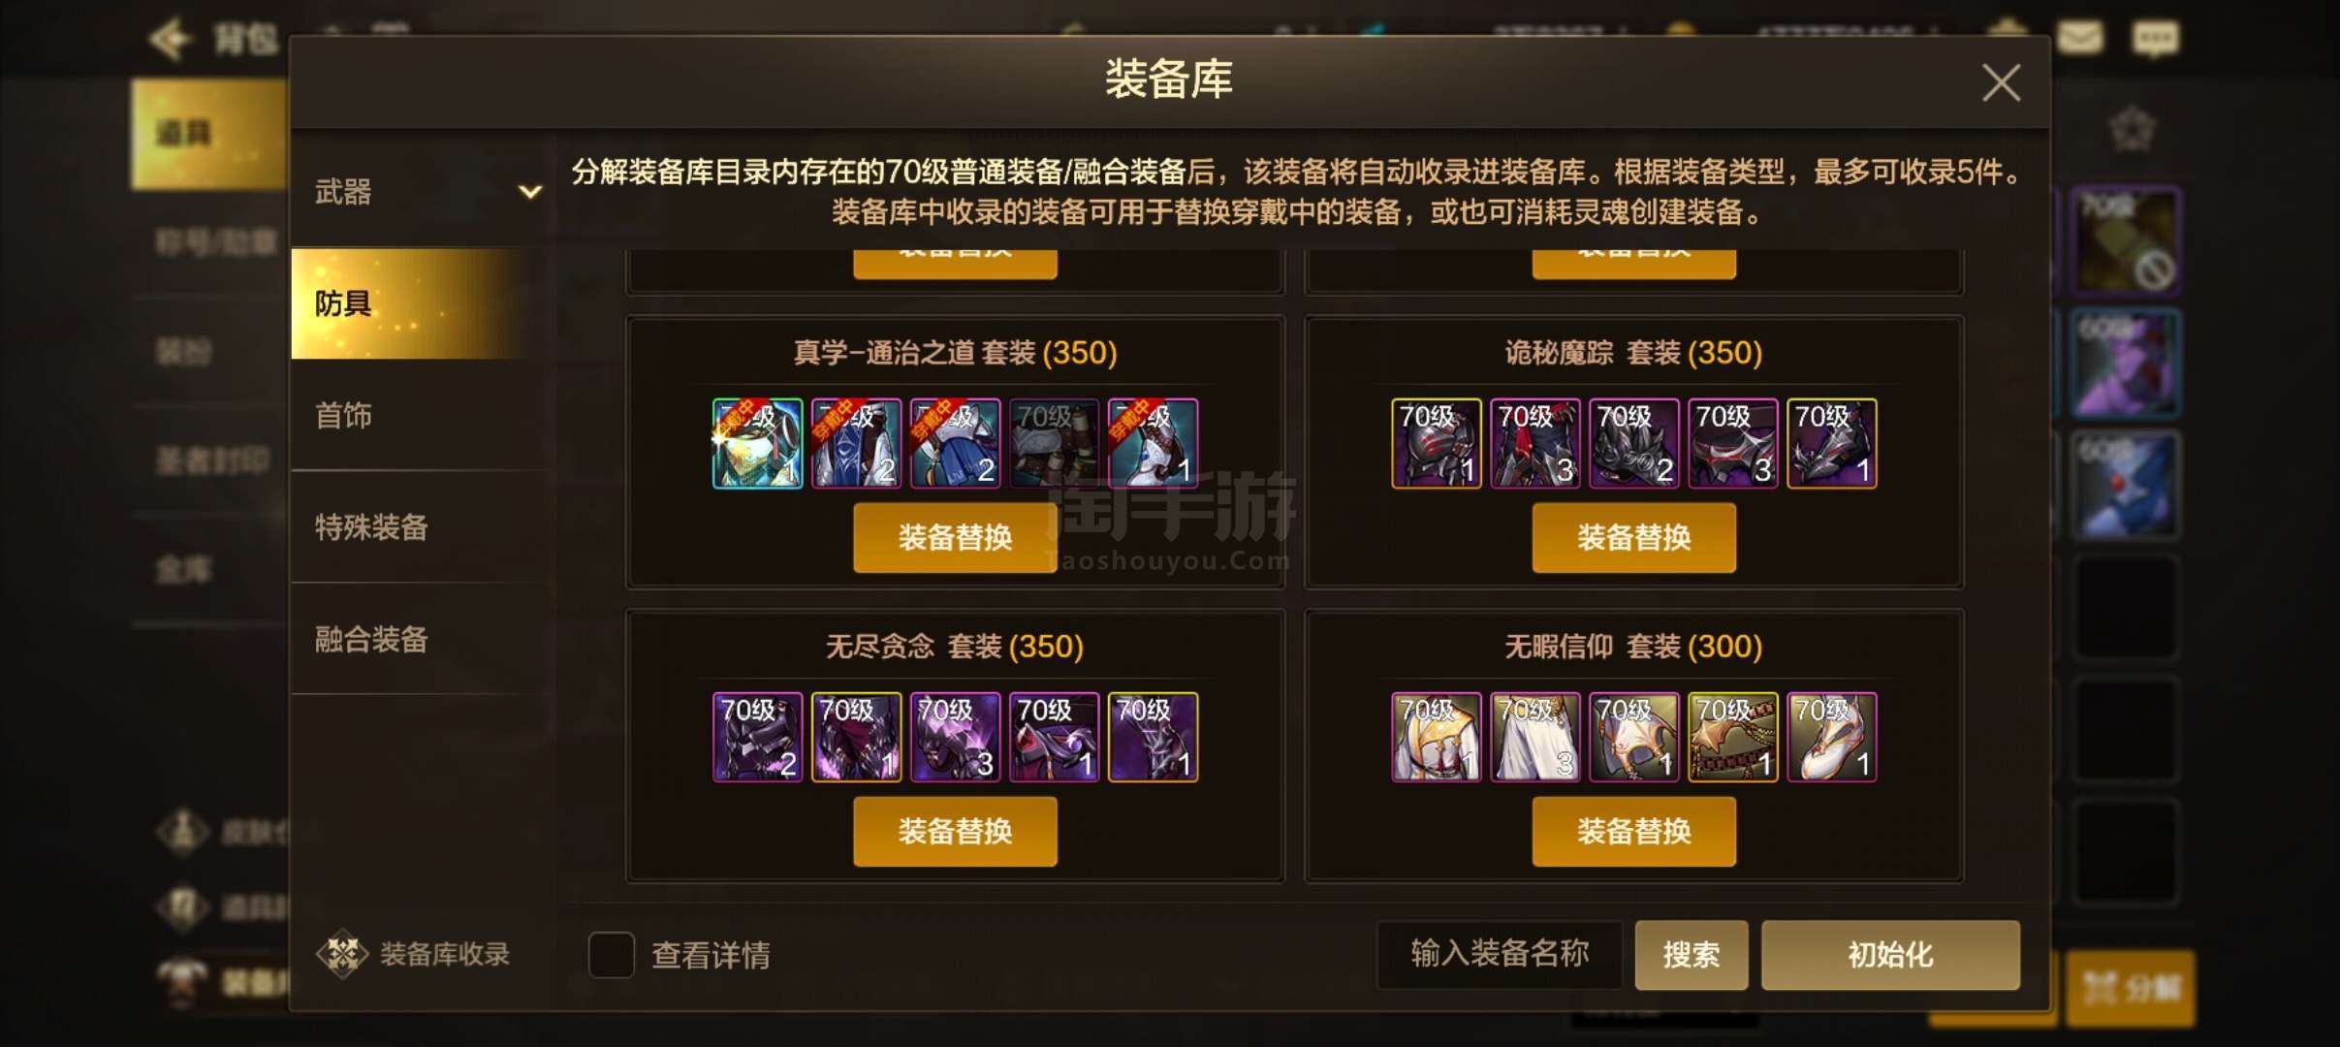The width and height of the screenshot is (2340, 1047).
Task: Open the mail envelope icon at top
Action: click(x=2079, y=38)
